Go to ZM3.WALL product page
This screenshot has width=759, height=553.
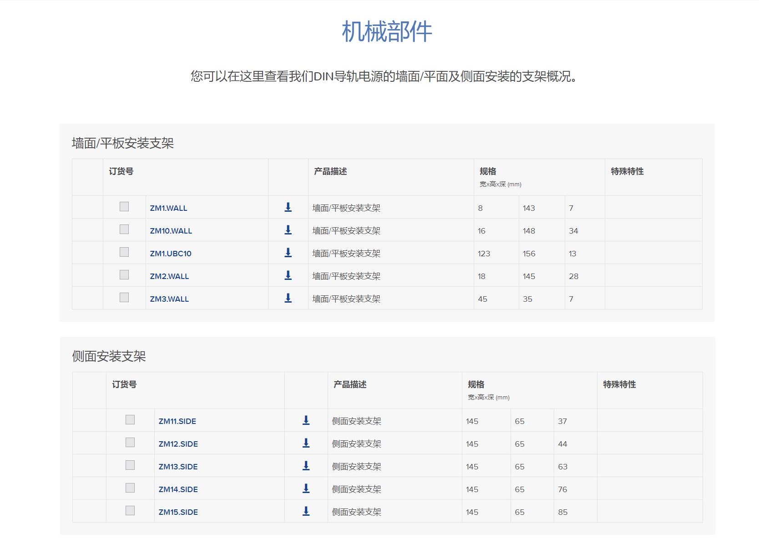click(169, 299)
